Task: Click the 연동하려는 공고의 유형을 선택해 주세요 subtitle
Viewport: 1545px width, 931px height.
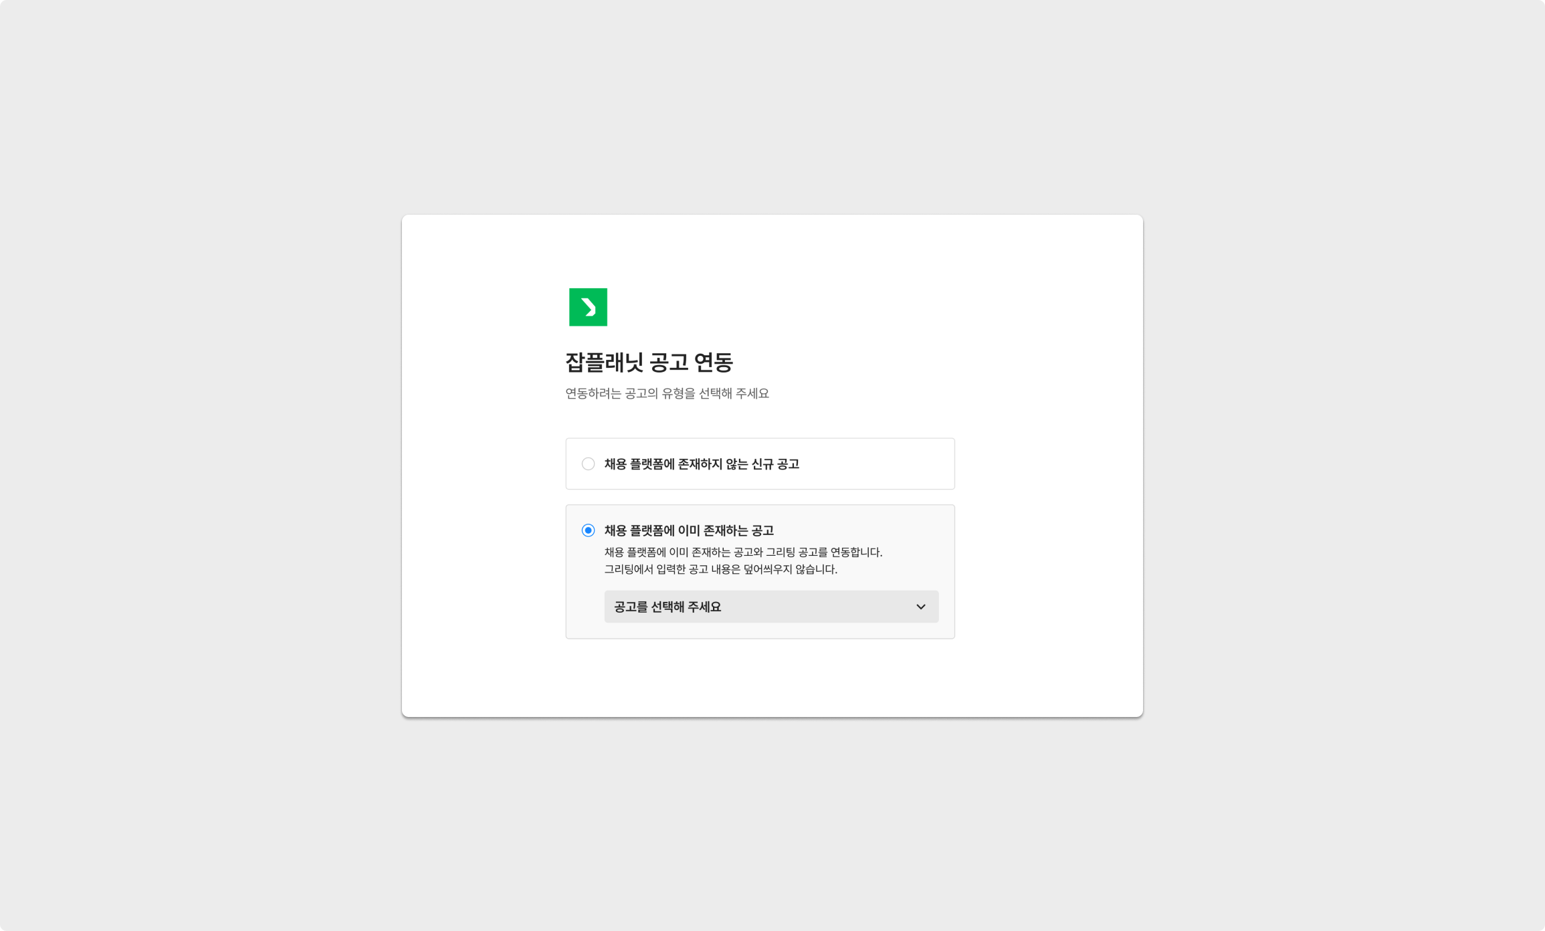Action: (667, 393)
